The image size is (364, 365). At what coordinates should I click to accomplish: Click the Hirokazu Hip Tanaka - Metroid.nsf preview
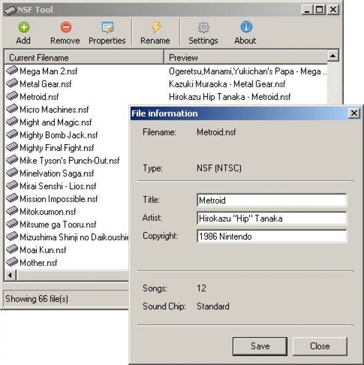tap(230, 97)
